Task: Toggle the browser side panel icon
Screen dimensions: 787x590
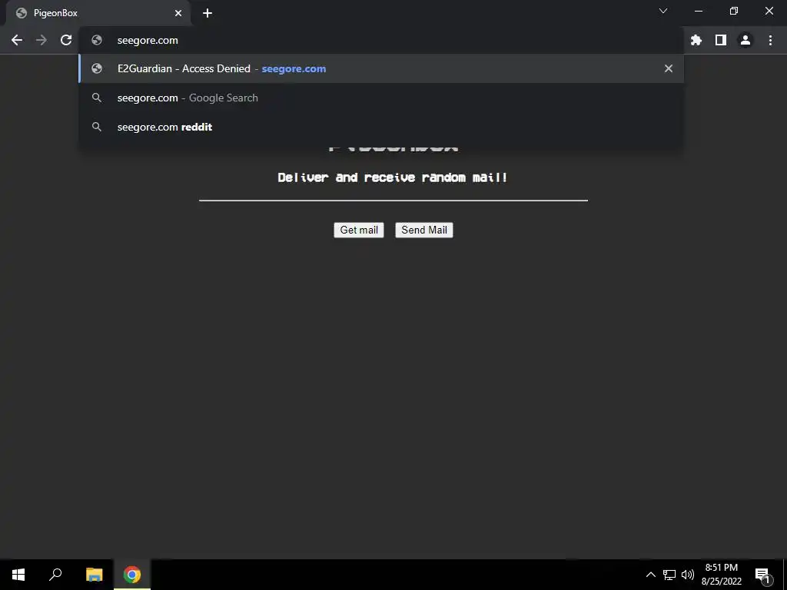Action: 721,40
